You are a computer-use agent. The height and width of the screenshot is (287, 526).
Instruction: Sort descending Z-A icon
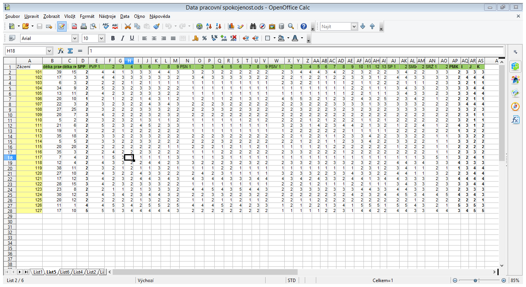[x=218, y=26]
